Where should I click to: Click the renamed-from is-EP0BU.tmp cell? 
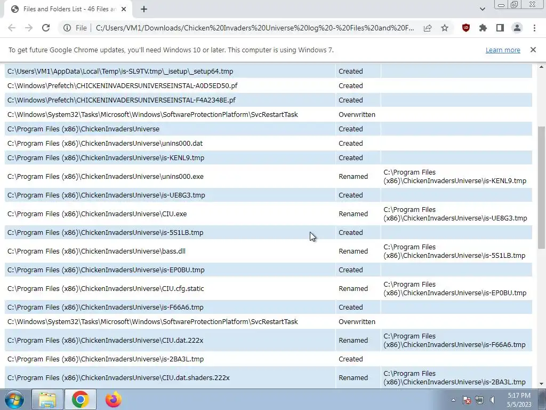pyautogui.click(x=456, y=288)
